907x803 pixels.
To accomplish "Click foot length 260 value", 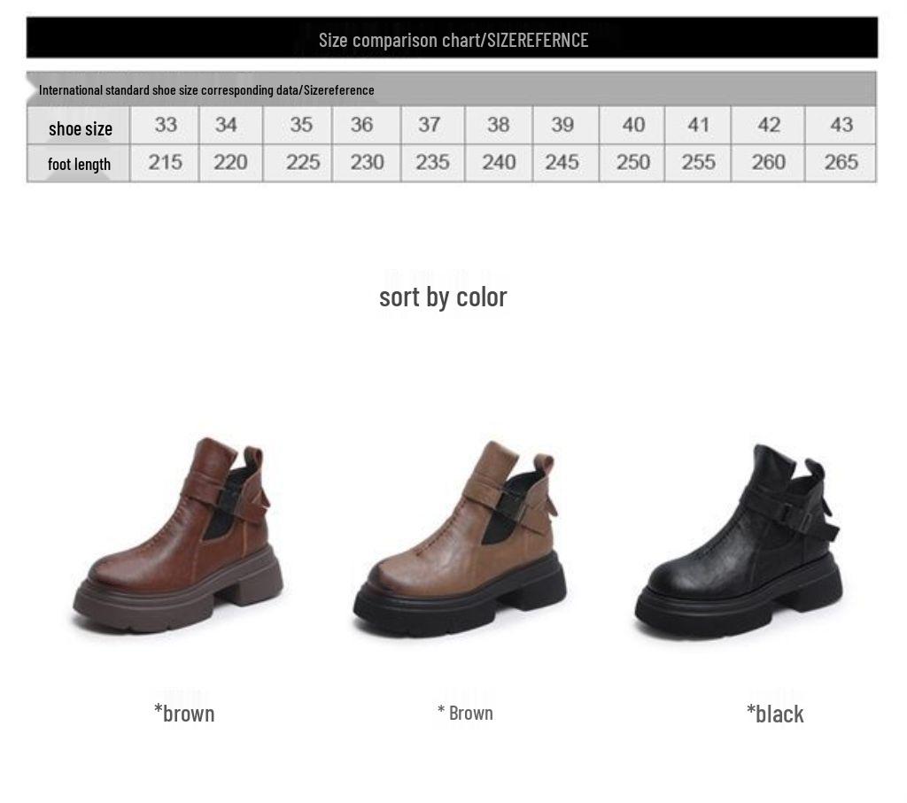I will coord(768,162).
